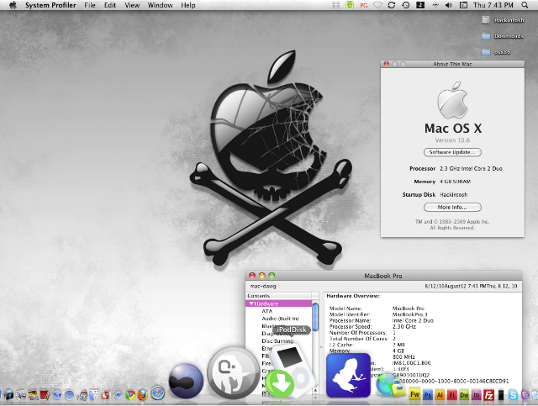Open the volume menu bar icon
The image size is (538, 406).
pyautogui.click(x=448, y=5)
